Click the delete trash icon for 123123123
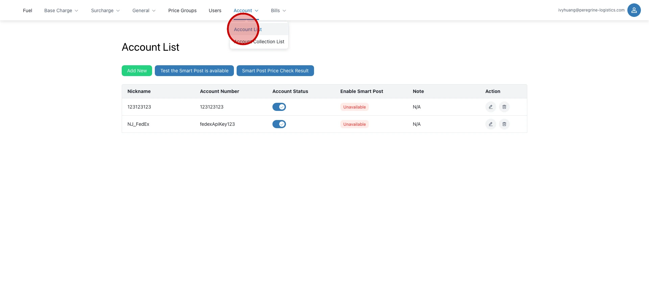The image size is (649, 283). click(504, 107)
